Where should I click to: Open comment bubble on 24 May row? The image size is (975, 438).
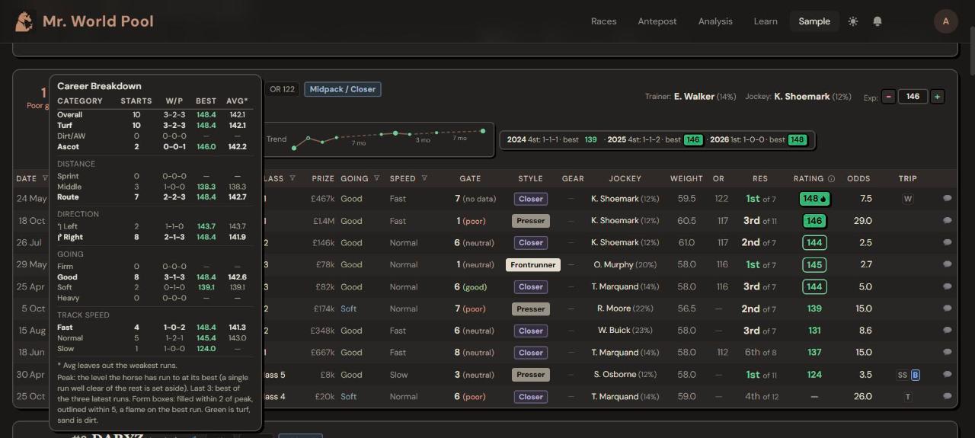[948, 198]
